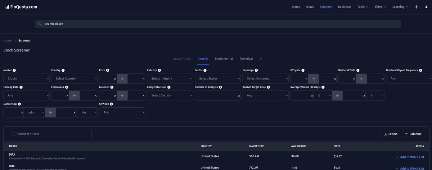Switch to the Fundamental tab
Image resolution: width=432 pixels, height=170 pixels.
click(x=224, y=59)
